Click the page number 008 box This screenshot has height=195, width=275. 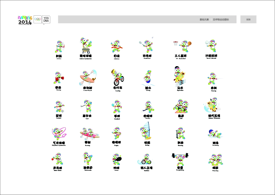pos(248,19)
